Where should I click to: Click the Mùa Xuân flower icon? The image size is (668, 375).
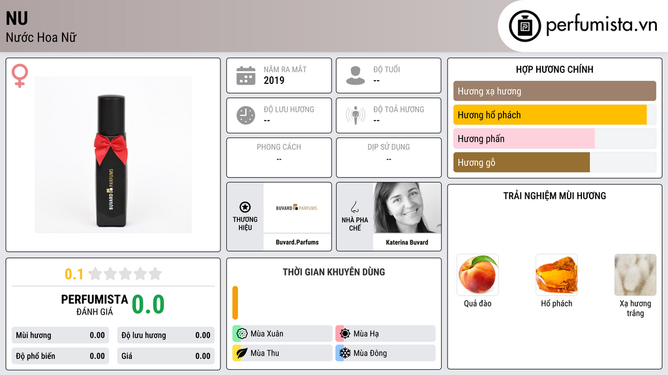click(x=241, y=334)
